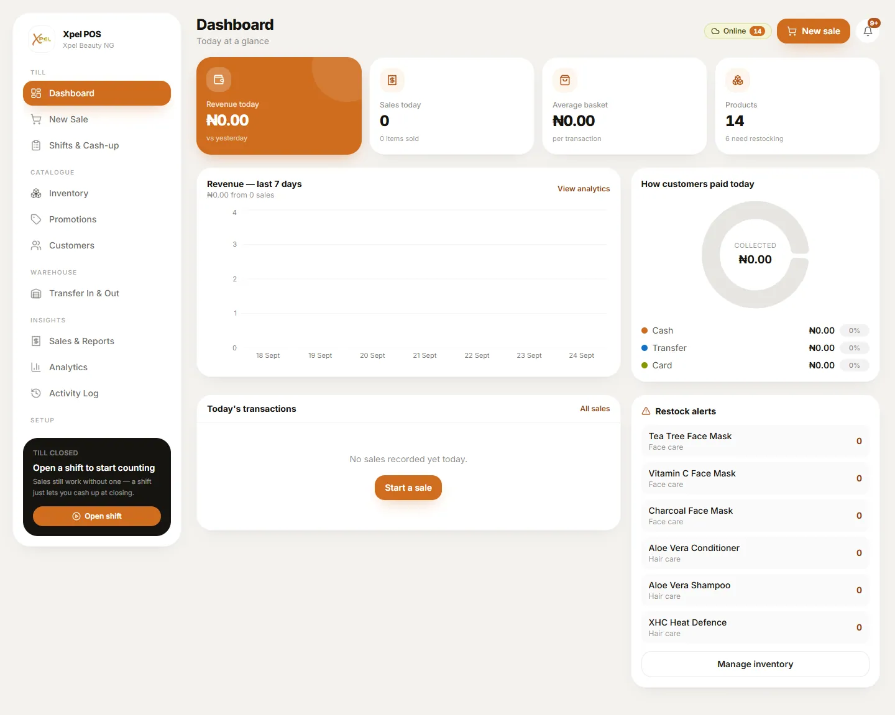Click the 'No sales recorded yet today.' message
The height and width of the screenshot is (715, 895).
tap(408, 459)
